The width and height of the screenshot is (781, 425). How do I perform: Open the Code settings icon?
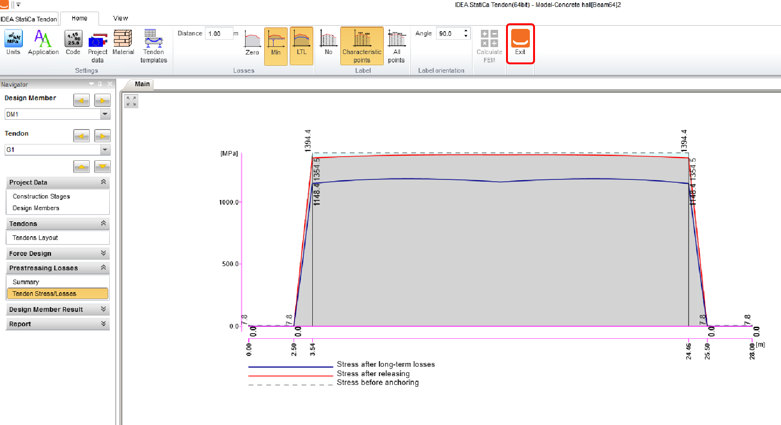[x=73, y=42]
